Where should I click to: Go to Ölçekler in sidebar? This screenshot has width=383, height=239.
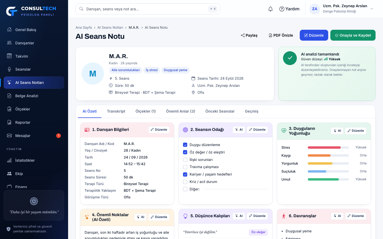34,109
